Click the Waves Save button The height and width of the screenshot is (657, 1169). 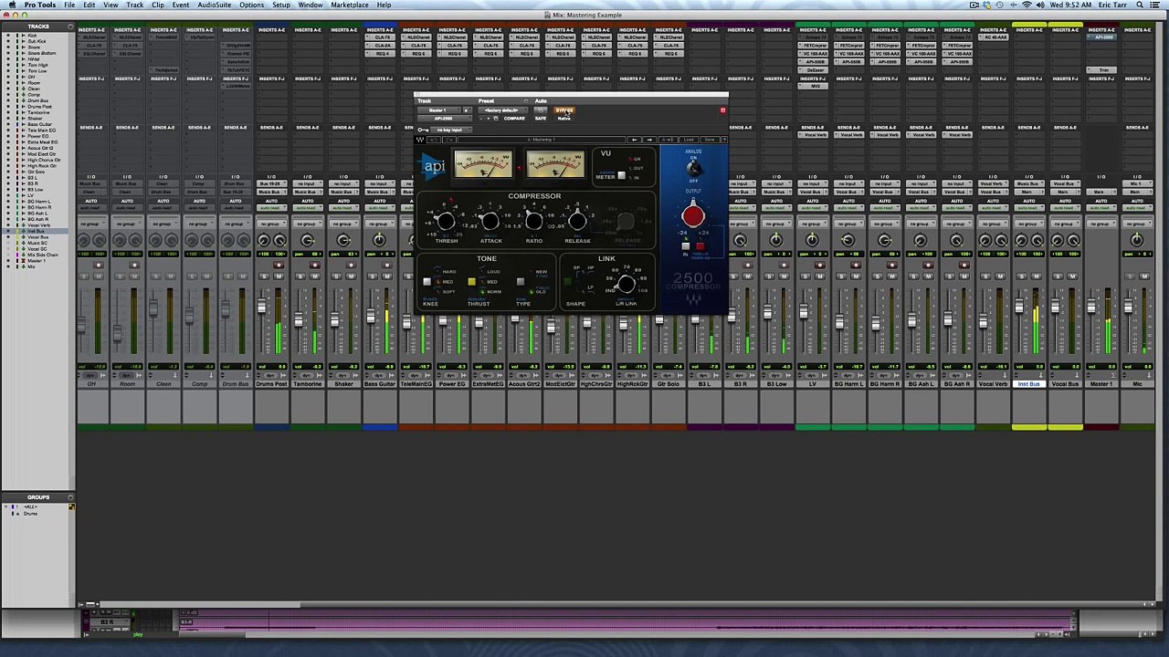[709, 140]
